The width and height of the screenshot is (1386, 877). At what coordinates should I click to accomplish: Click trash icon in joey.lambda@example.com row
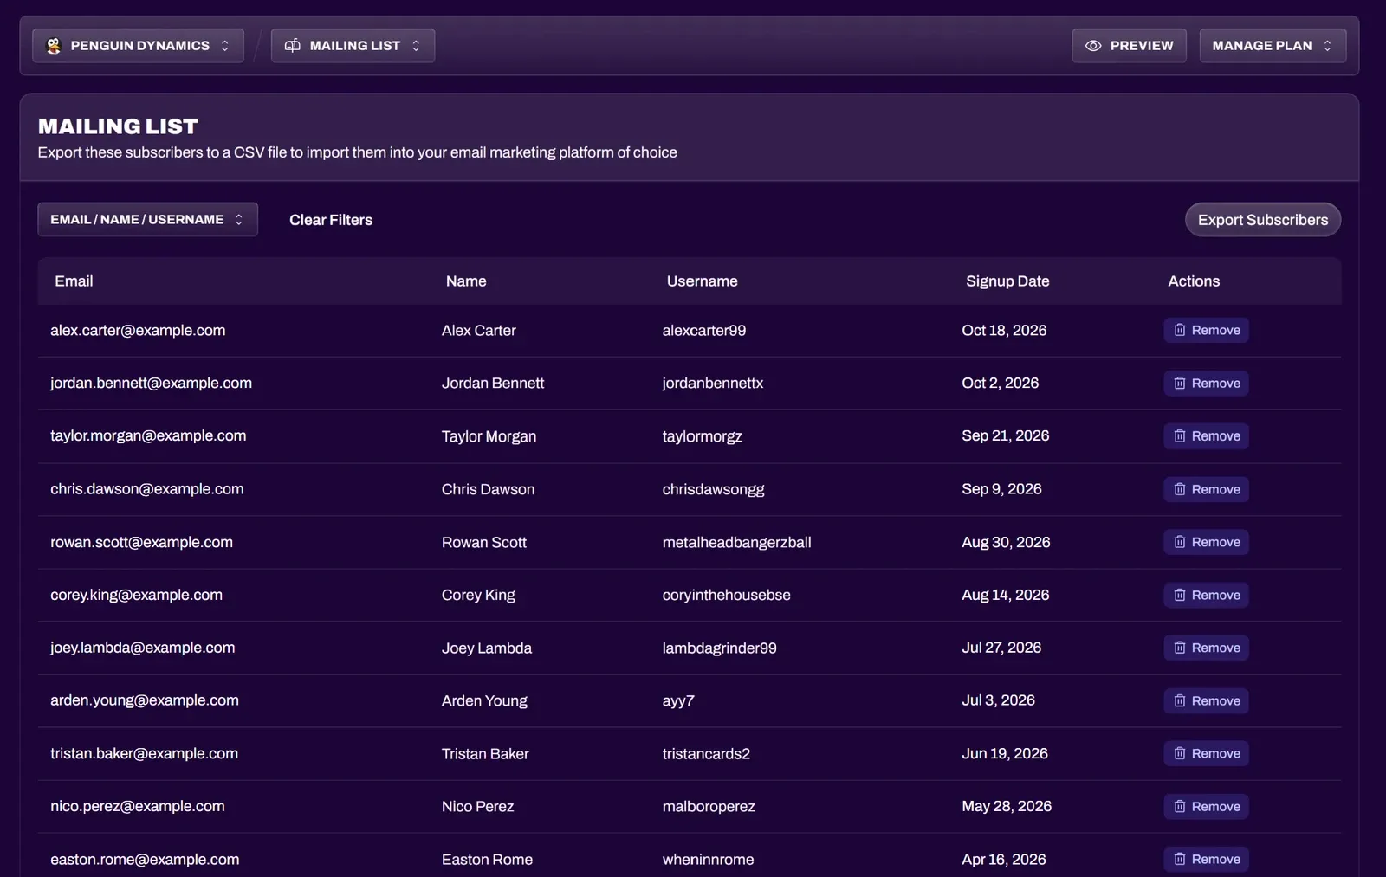(1179, 648)
